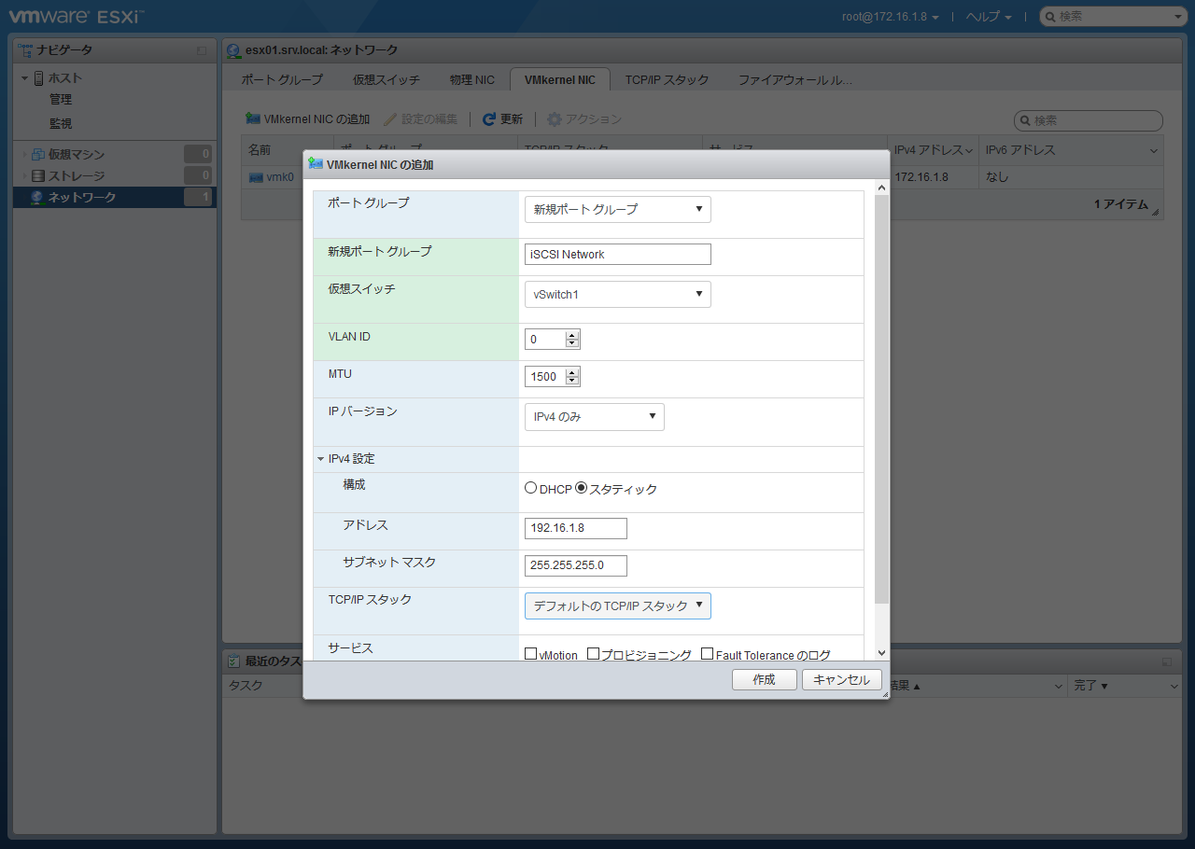1195x849 pixels.
Task: Collapse the ホスト tree node
Action: click(x=25, y=78)
